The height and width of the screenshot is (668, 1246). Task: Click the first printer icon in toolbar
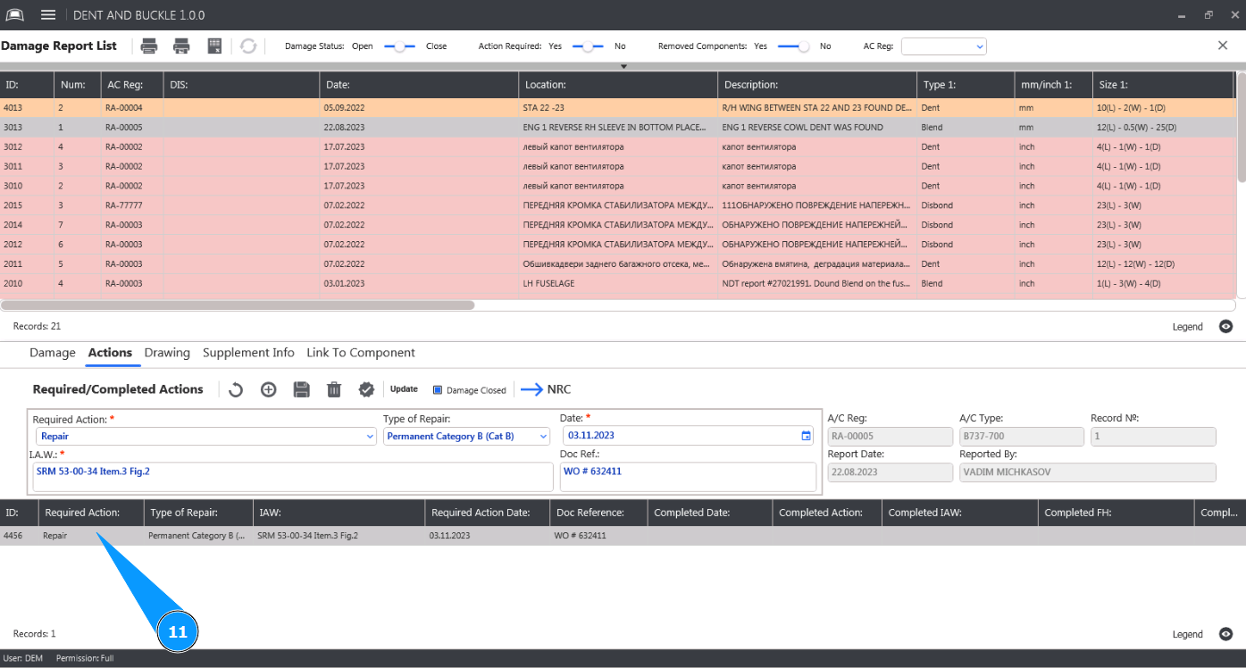pyautogui.click(x=149, y=46)
